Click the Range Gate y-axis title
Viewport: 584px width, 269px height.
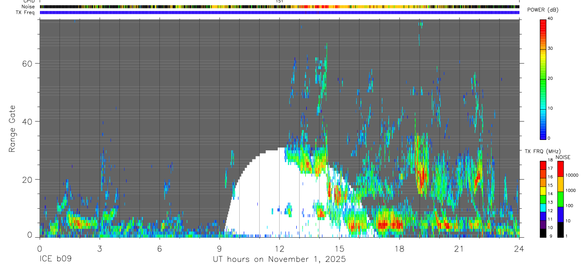(12, 129)
